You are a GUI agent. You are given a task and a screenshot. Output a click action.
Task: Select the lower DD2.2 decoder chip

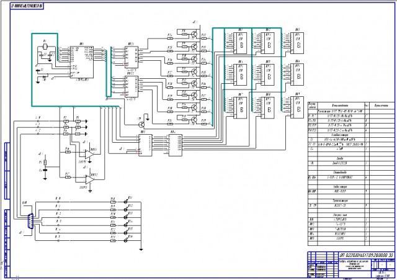[x=132, y=86]
